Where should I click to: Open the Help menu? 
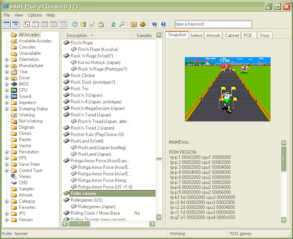(50, 15)
